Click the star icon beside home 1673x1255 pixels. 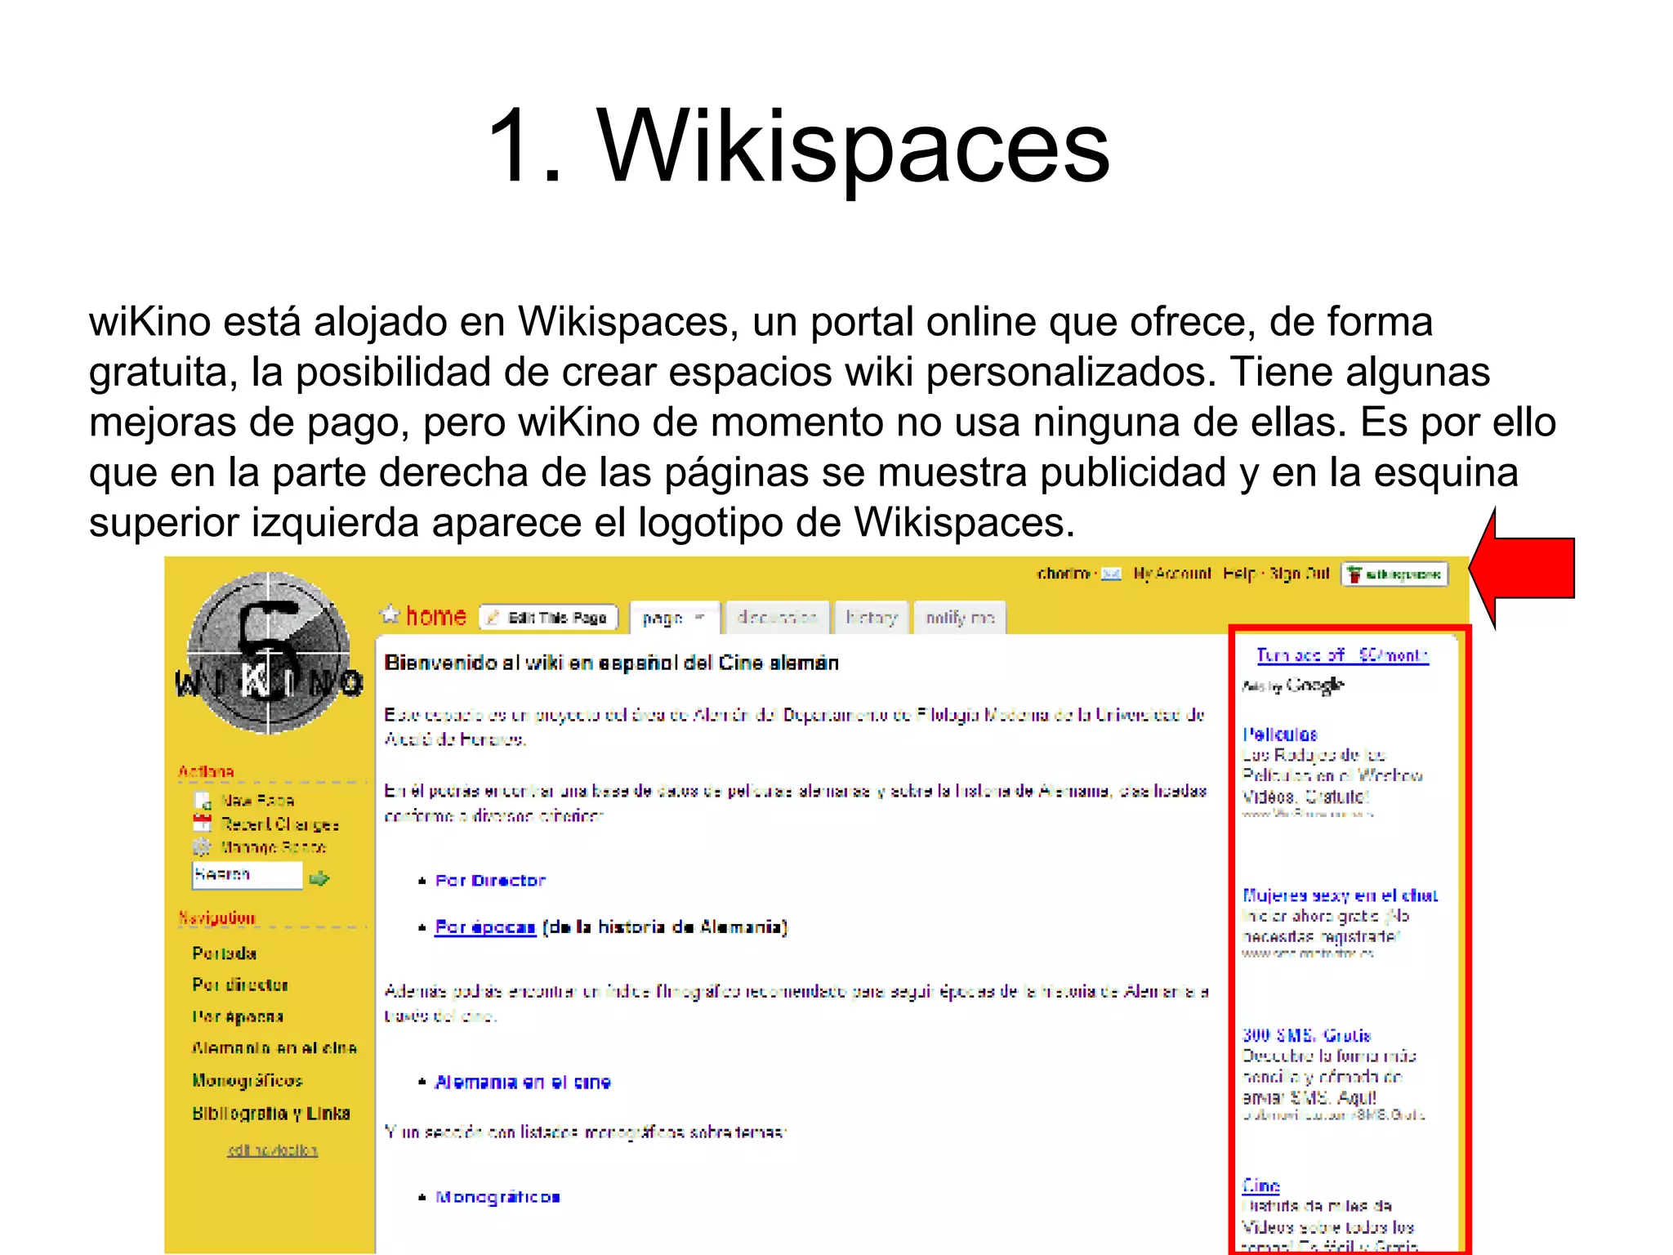(x=390, y=614)
